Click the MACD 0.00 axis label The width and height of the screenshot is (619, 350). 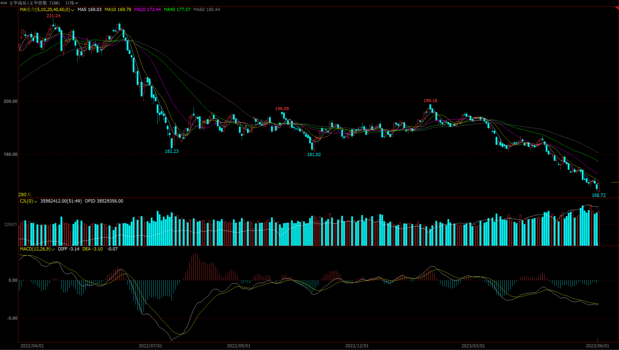13,280
